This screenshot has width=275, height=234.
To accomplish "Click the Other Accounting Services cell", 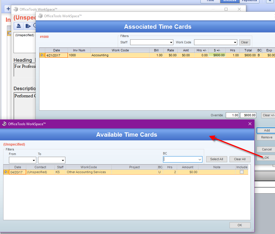I will pyautogui.click(x=89, y=172).
